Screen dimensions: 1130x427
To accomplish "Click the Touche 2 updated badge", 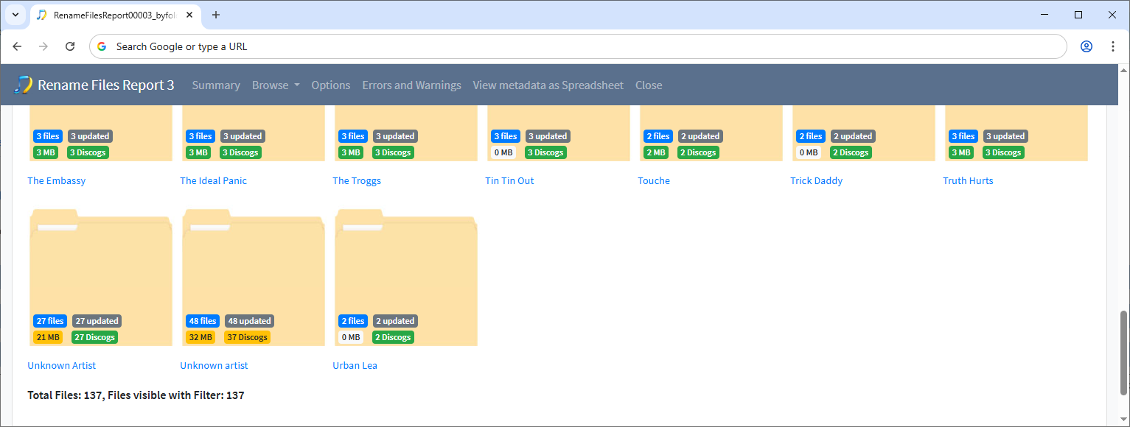I will (700, 136).
